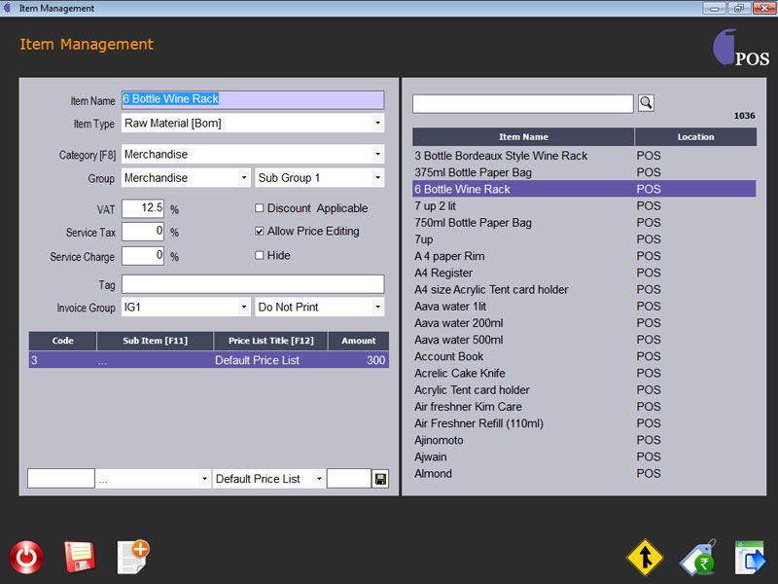This screenshot has width=778, height=584.
Task: Open the Item Type dropdown
Action: [377, 124]
